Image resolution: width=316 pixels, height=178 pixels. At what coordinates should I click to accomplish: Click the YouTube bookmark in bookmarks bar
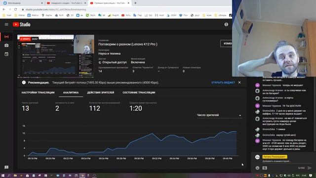click(x=126, y=15)
